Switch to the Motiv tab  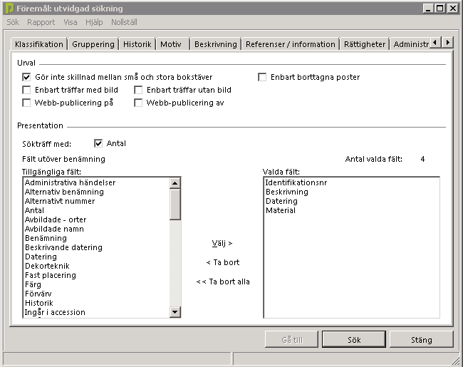(x=171, y=44)
